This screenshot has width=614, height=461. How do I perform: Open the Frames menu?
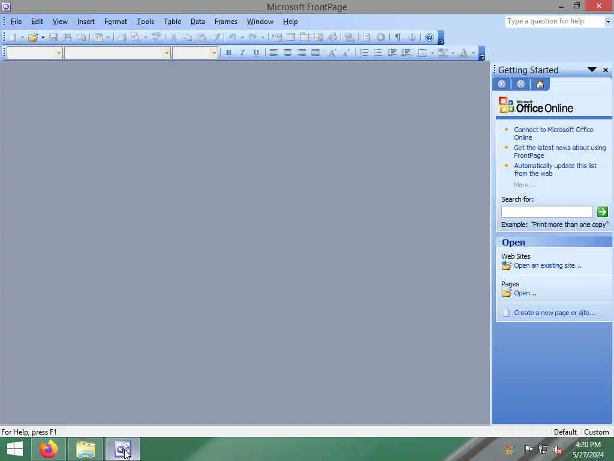(x=226, y=22)
